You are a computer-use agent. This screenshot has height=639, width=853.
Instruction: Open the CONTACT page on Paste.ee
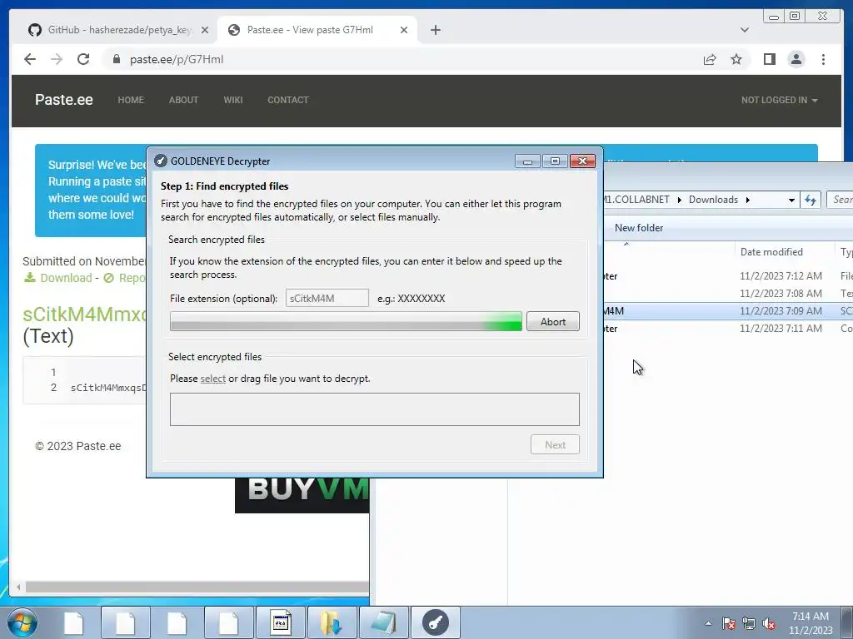click(x=287, y=100)
